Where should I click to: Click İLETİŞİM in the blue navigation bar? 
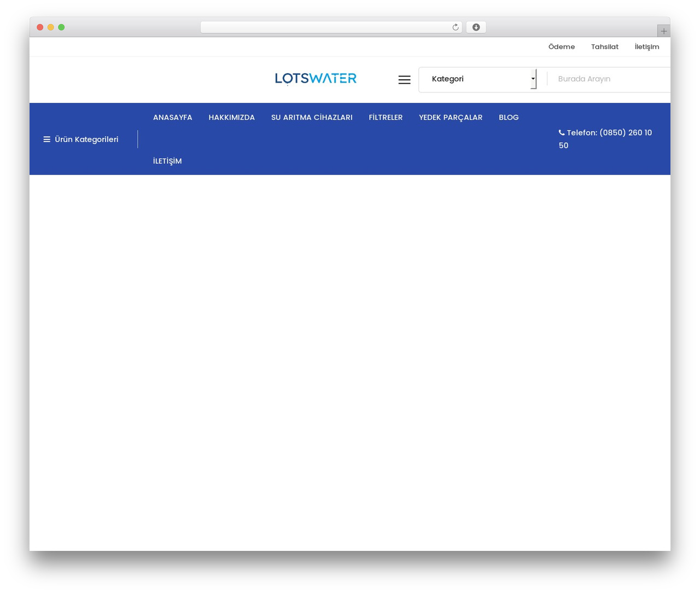coord(167,161)
